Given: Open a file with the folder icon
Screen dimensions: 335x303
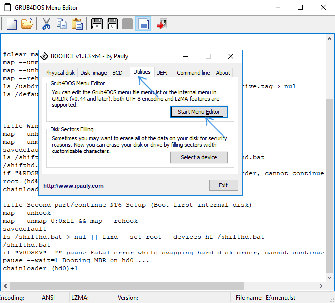Looking at the screenshot, I should [x=27, y=23].
